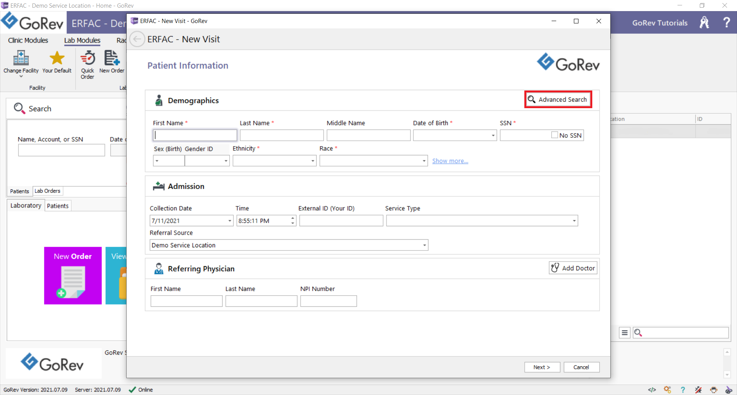Click the patient First Name field
Viewport: 737px width, 395px height.
pyautogui.click(x=195, y=135)
